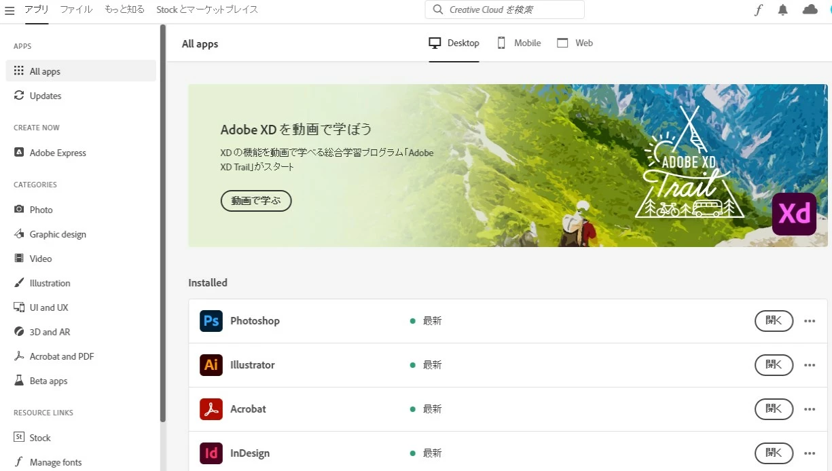Switch to the Web tab
832x471 pixels.
pos(575,43)
